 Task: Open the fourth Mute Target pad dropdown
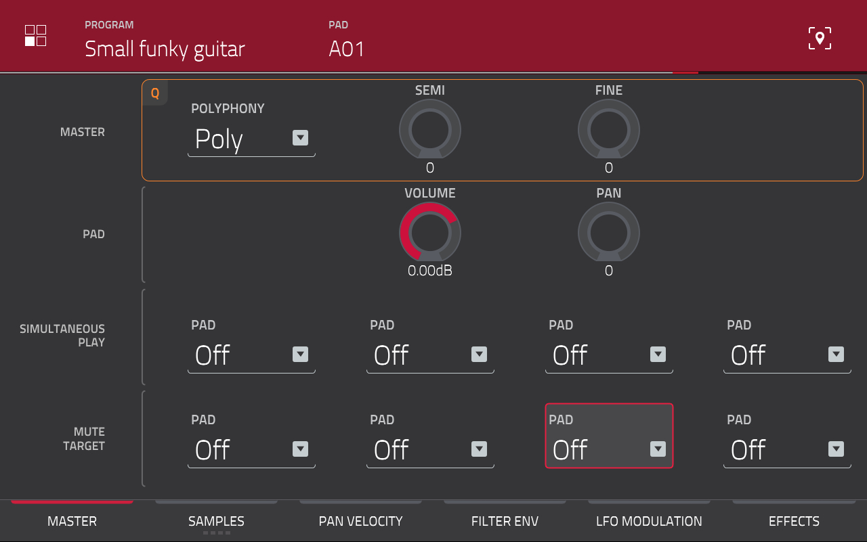[786, 450]
